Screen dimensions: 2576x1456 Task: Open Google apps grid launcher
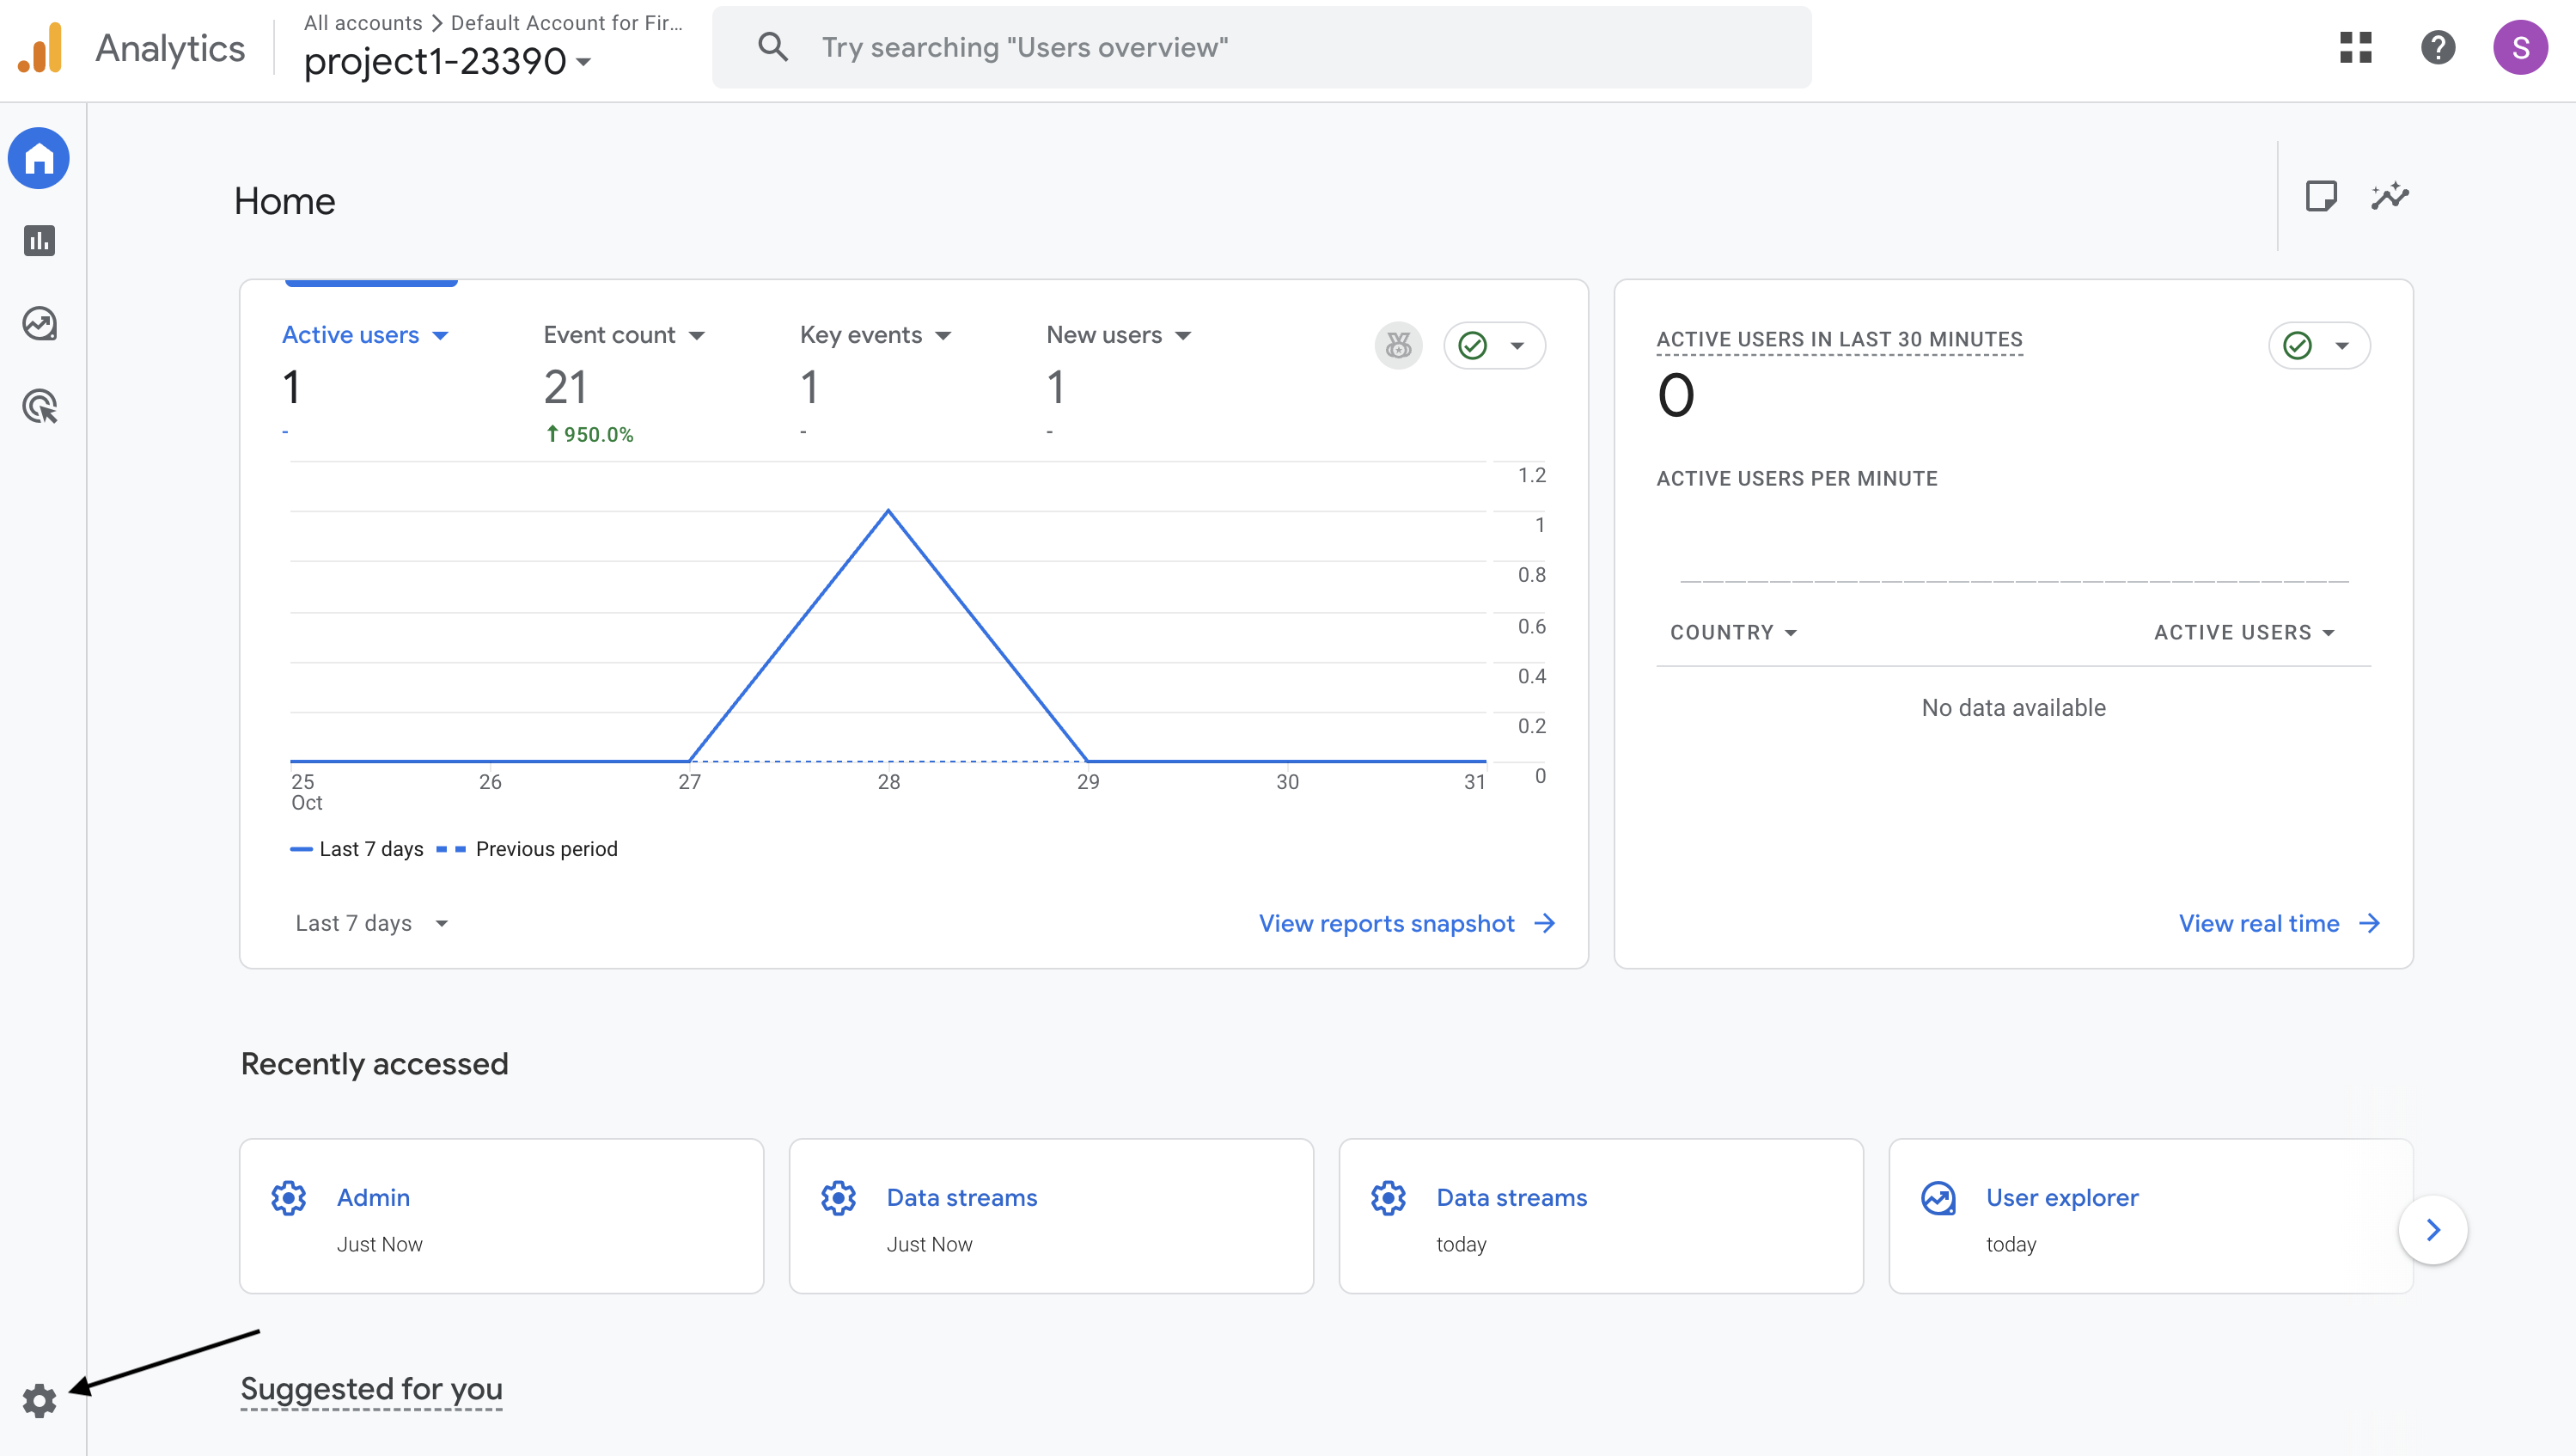point(2355,47)
